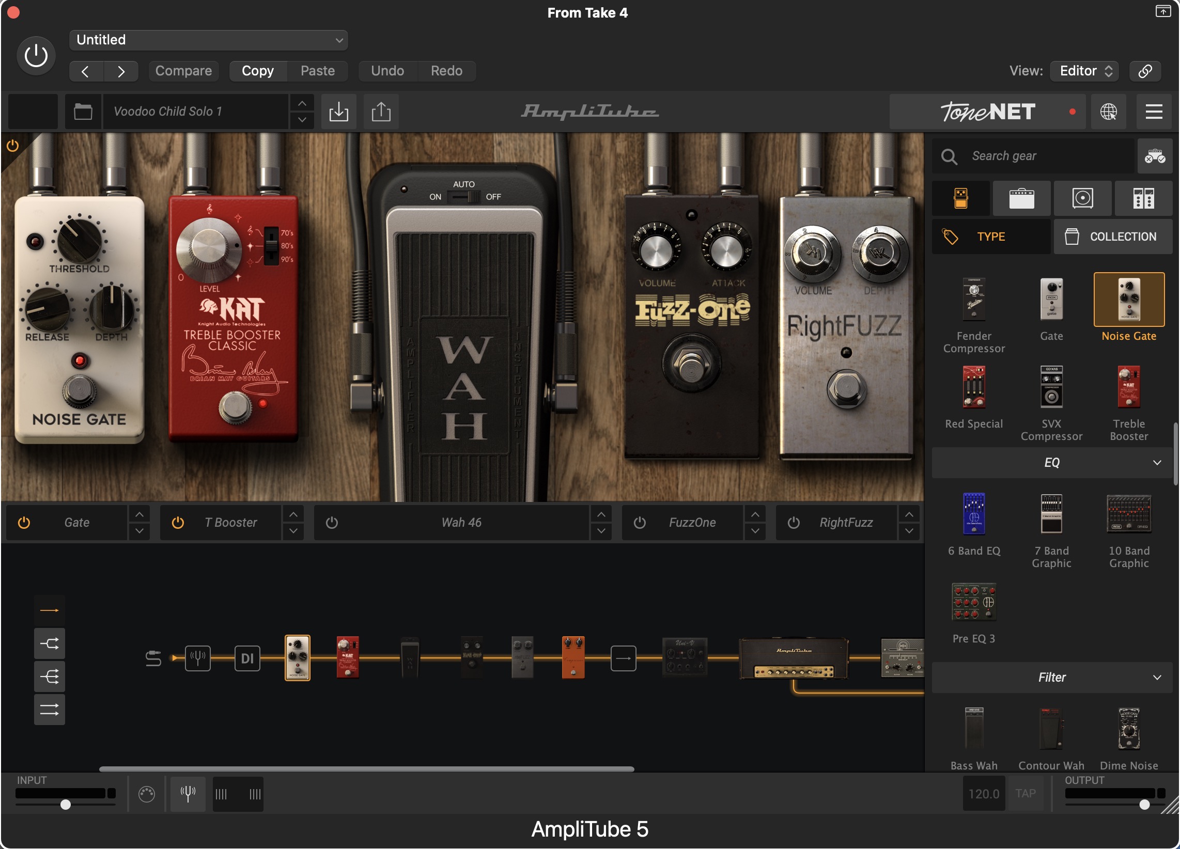The height and width of the screenshot is (849, 1180).
Task: Click the Noise Gate pedal footswitch
Action: pos(79,390)
